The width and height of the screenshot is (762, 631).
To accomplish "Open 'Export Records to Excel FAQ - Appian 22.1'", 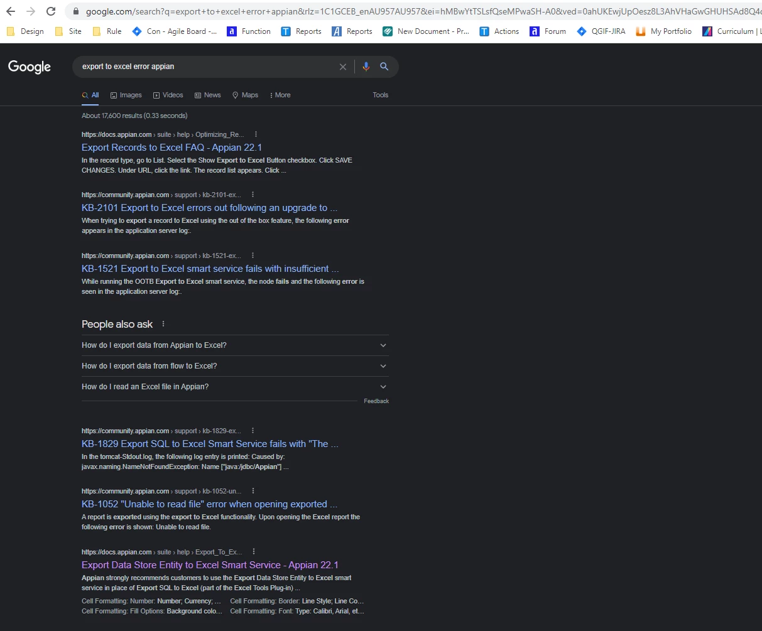I will (171, 148).
